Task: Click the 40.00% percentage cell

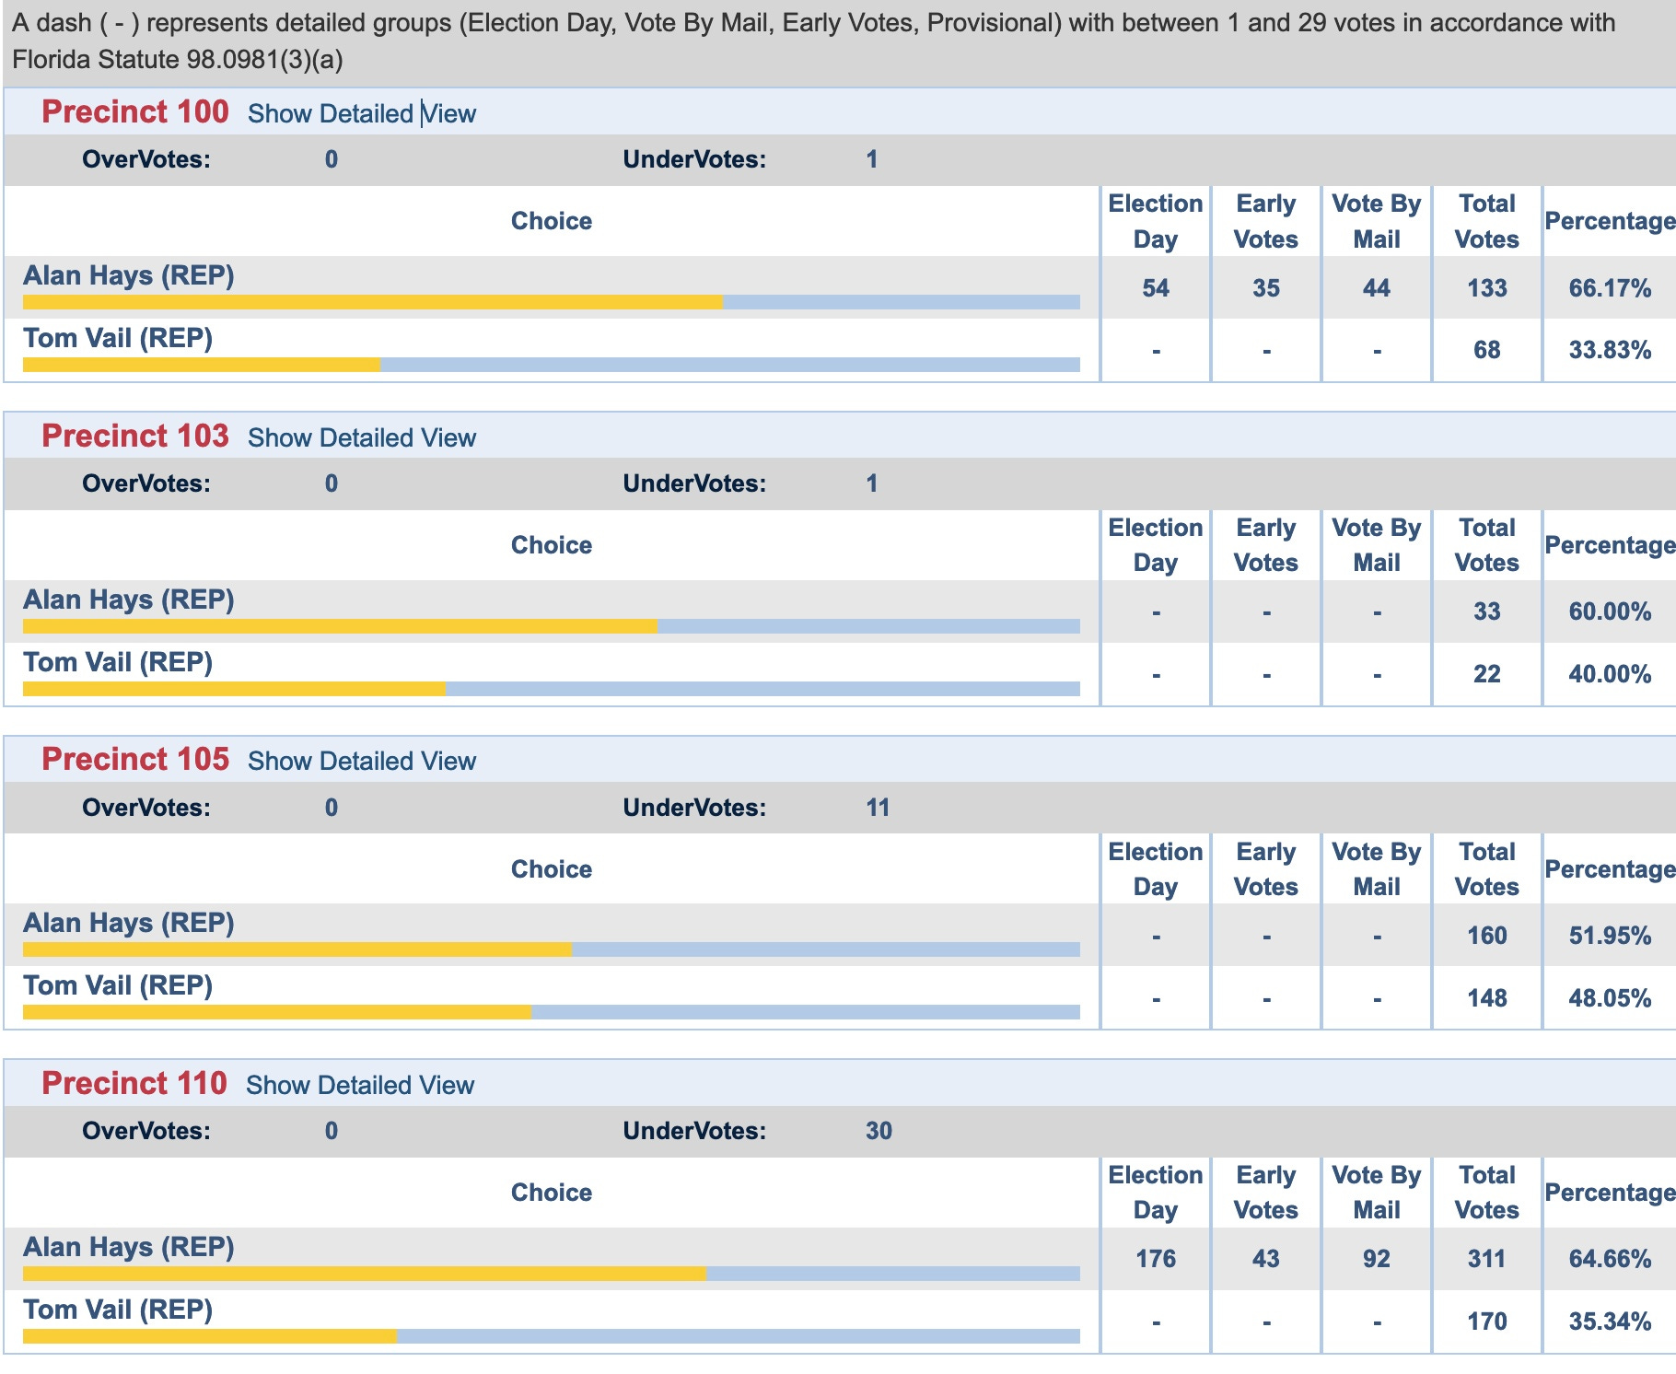Action: (x=1610, y=674)
